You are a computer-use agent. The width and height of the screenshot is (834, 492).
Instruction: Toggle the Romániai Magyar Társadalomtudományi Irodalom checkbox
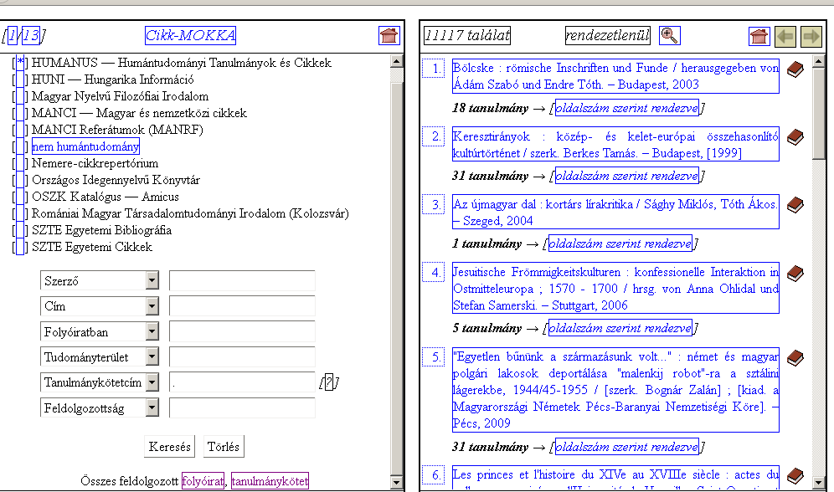[20, 213]
